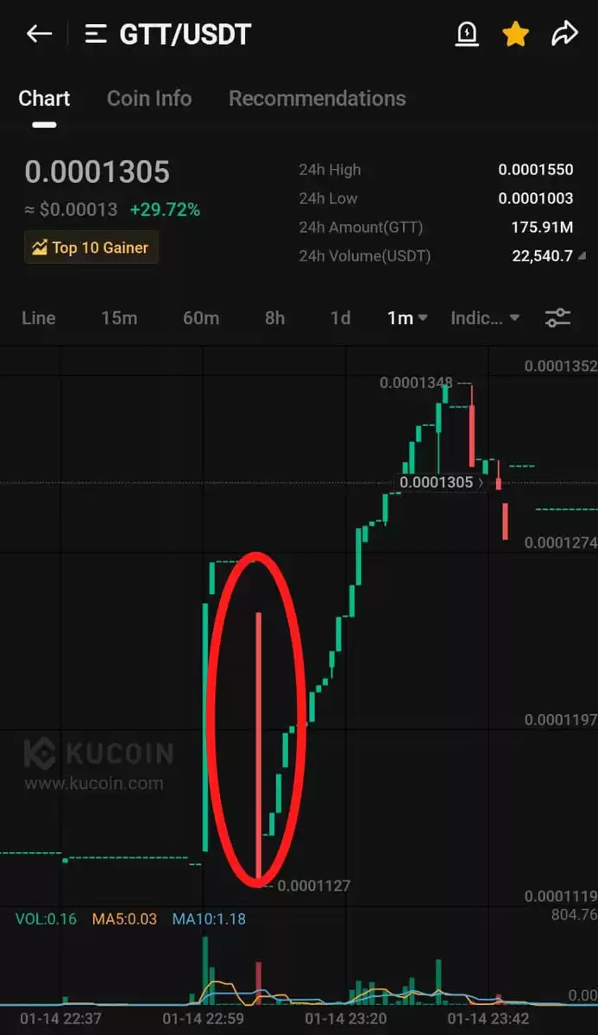Open the trading pair list menu icon
Viewport: 598px width, 1035px height.
point(96,34)
